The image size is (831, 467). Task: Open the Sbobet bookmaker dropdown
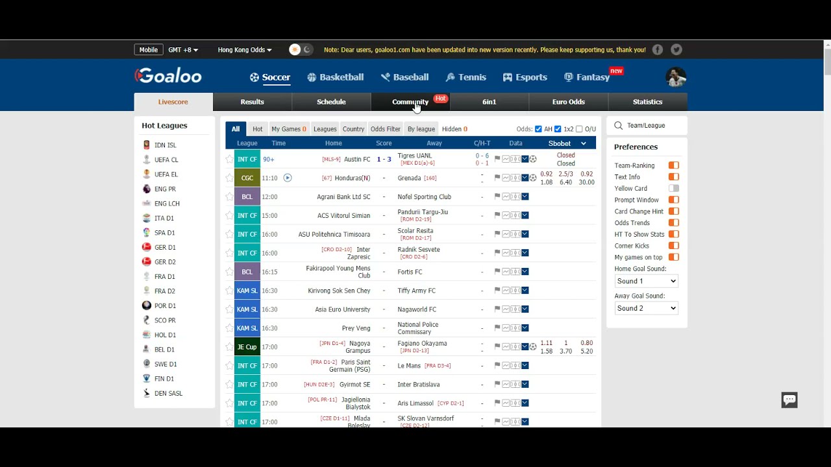(567, 143)
